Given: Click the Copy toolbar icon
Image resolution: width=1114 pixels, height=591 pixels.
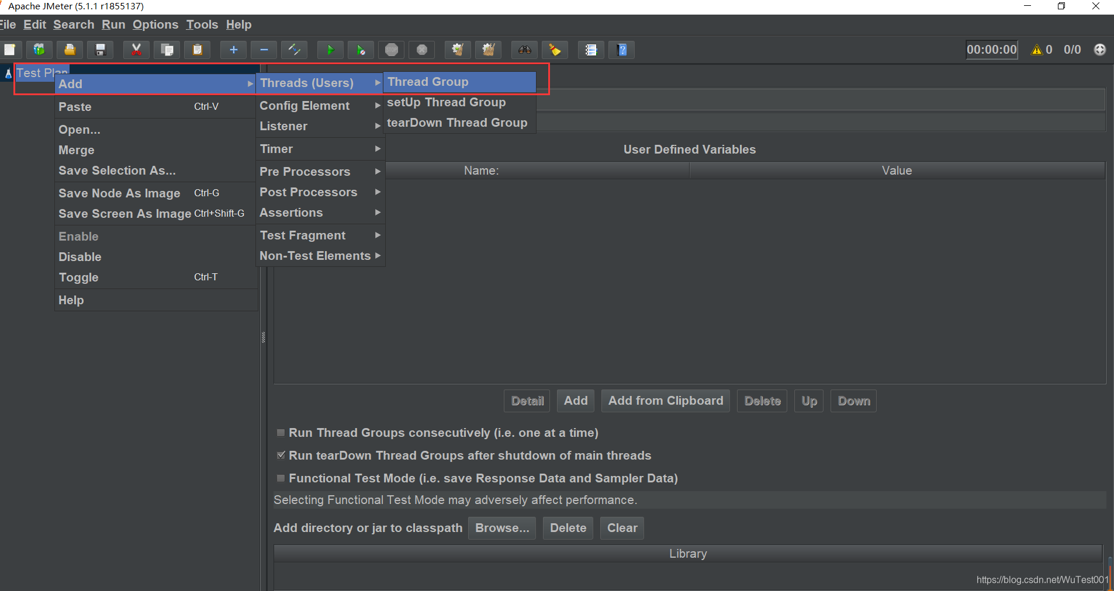Looking at the screenshot, I should [x=167, y=50].
